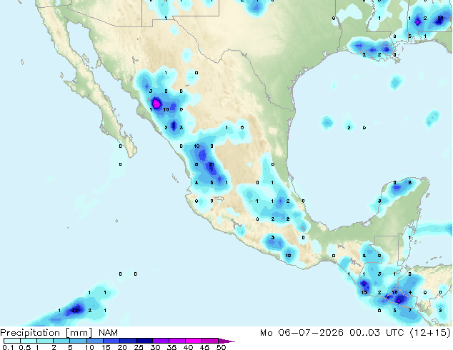Click the legend swatch between 2 and 5
Screen dimensions: 453x350
(x=61, y=341)
